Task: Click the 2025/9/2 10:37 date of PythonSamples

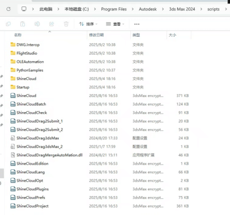Action: (102, 70)
